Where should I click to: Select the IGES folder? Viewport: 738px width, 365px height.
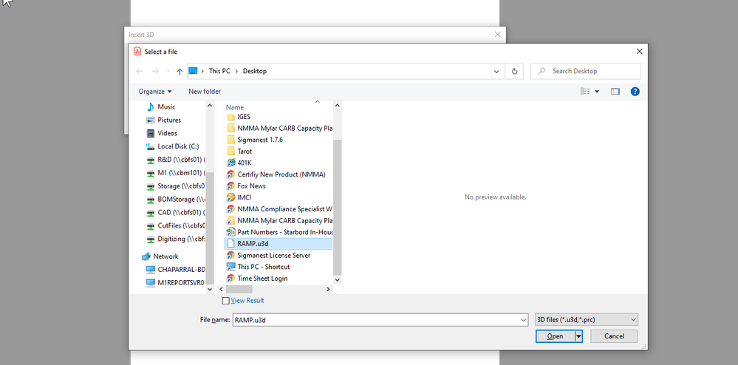(244, 117)
